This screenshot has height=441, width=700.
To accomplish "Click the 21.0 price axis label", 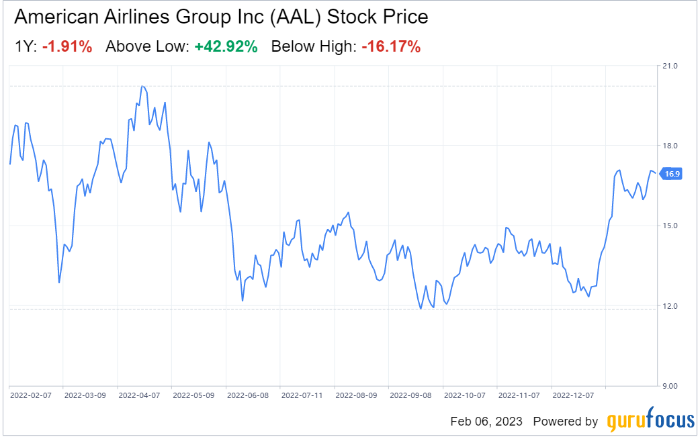I will (x=670, y=66).
